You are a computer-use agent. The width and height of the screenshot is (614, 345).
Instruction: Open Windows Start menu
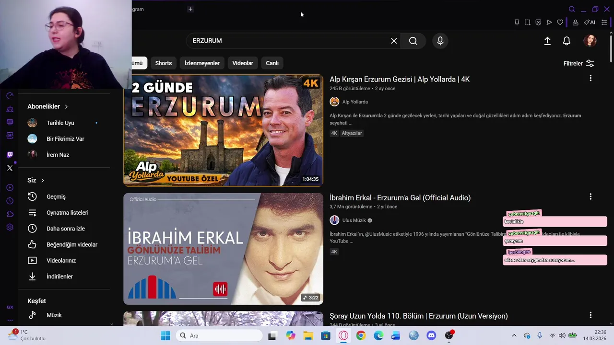[165, 335]
